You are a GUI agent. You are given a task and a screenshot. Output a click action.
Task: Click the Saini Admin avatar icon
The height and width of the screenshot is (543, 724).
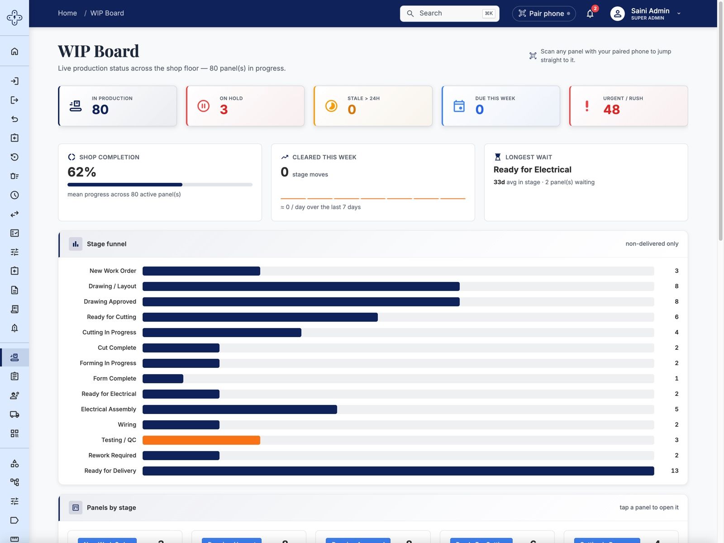click(617, 14)
